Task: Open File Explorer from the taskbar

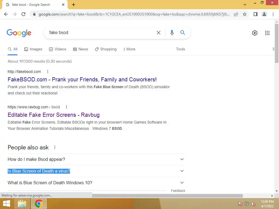Action: 22,204
